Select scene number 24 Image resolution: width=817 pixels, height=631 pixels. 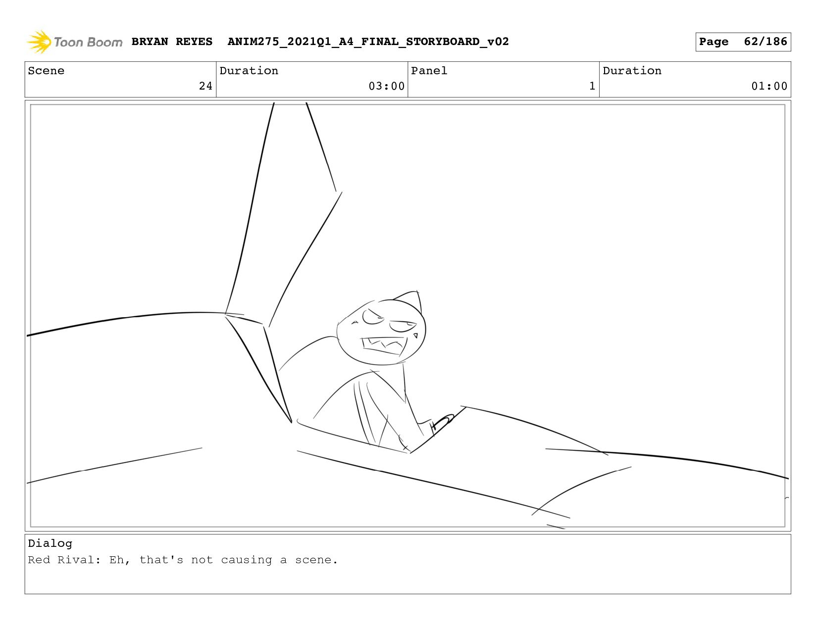[x=205, y=86]
